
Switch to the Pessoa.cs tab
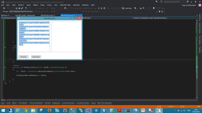click(x=4, y=15)
